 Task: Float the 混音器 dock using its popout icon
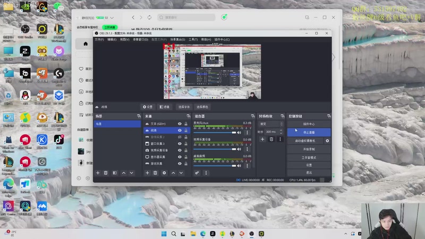pos(253,116)
